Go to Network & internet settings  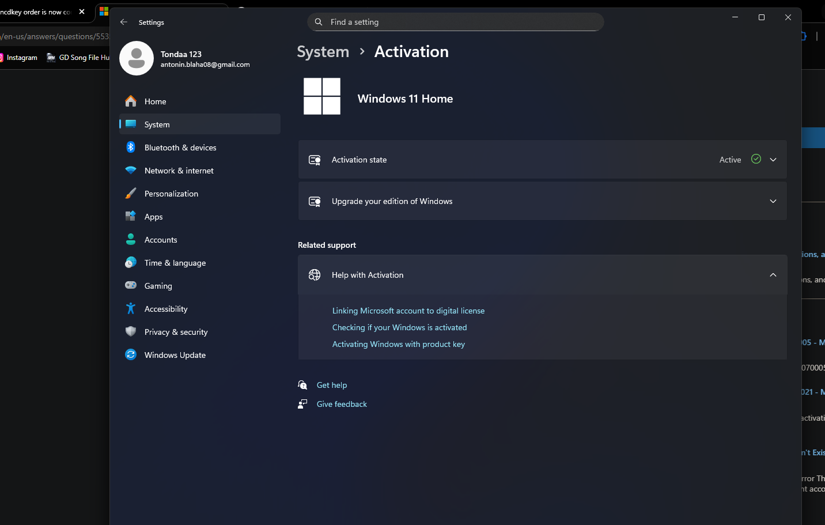tap(199, 171)
